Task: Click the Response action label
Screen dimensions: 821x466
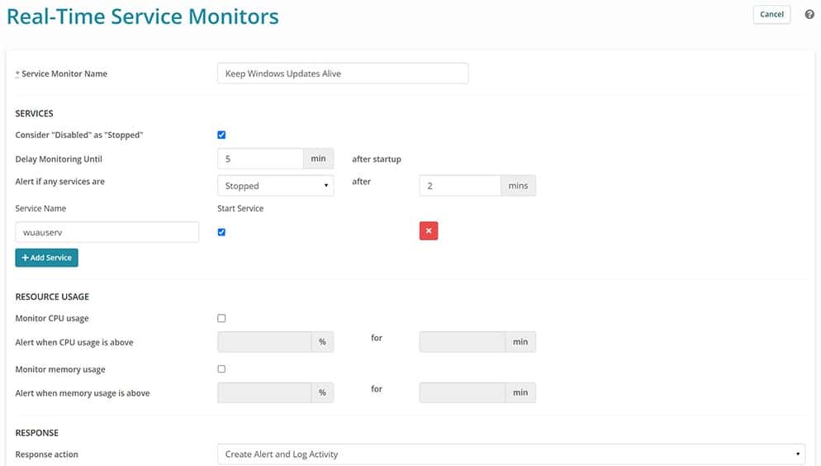Action: pos(46,454)
